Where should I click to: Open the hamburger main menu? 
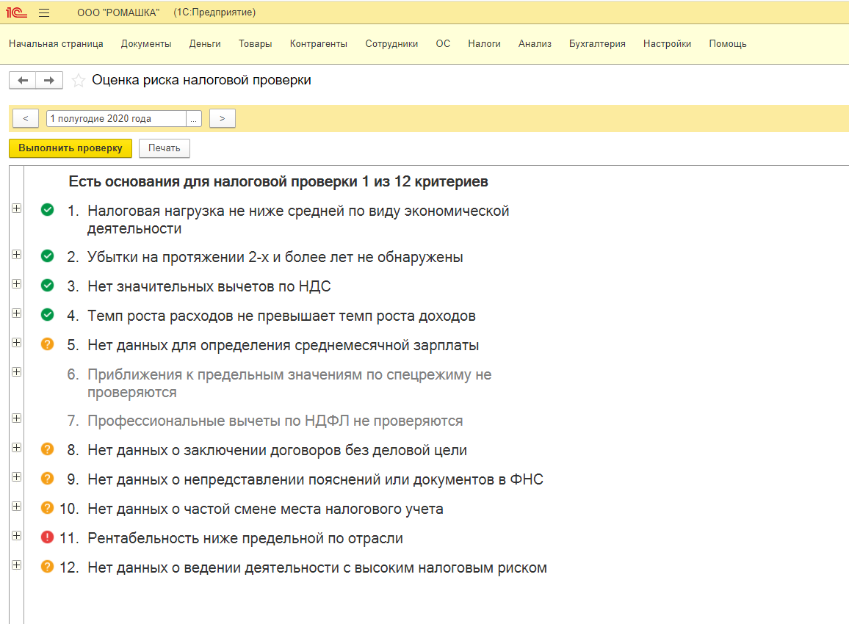click(x=44, y=12)
